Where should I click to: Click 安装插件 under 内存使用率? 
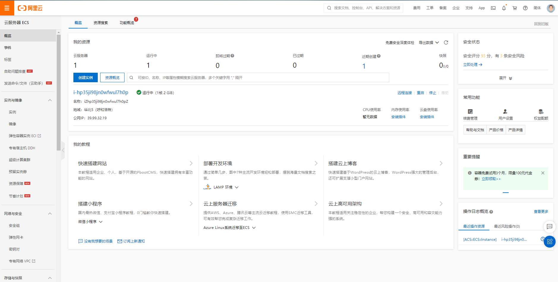(398, 117)
